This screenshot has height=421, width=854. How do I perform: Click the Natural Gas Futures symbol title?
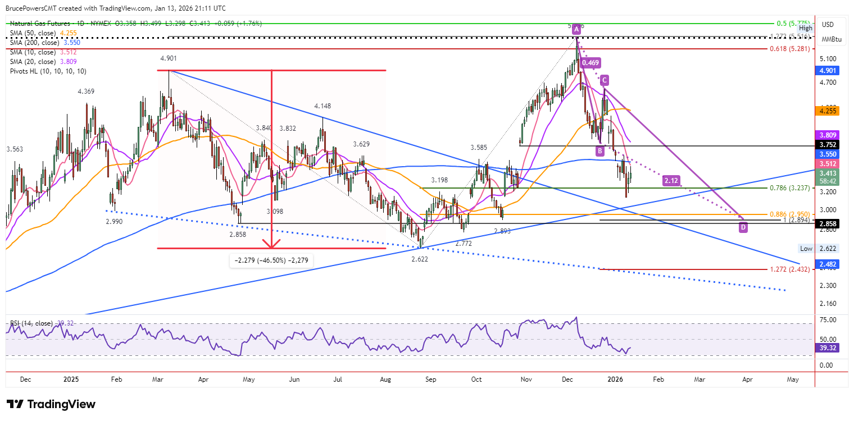point(40,24)
